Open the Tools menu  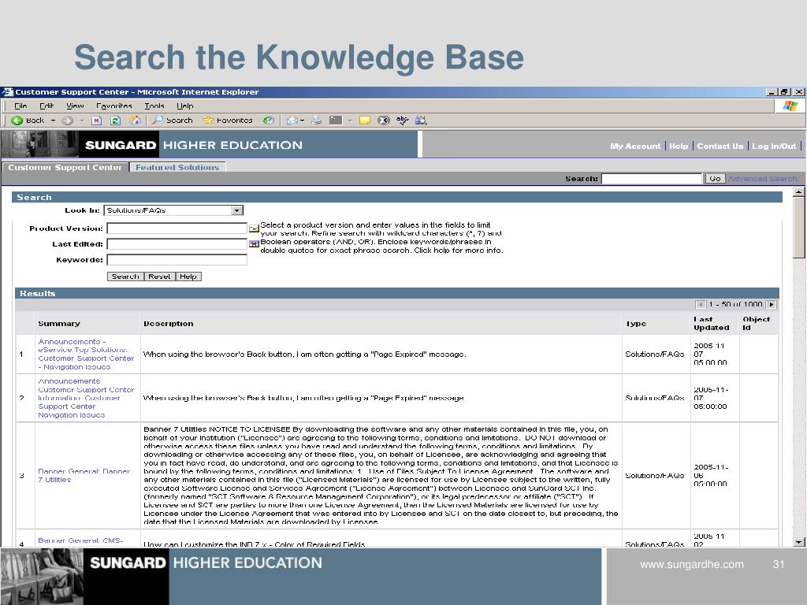click(154, 106)
